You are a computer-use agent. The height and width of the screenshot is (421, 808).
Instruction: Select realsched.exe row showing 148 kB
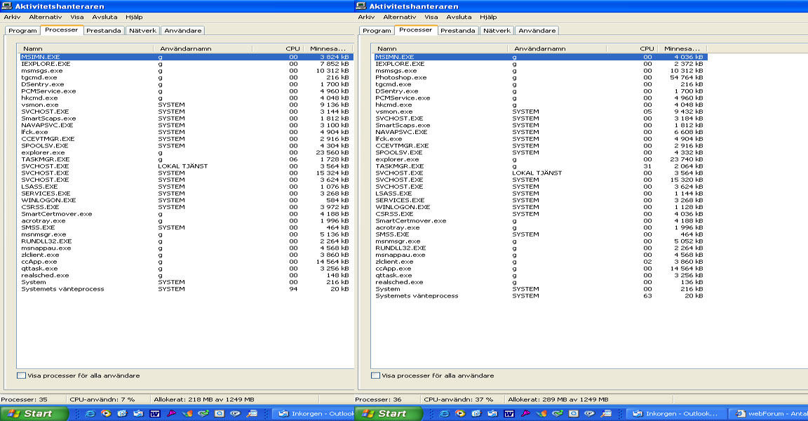point(186,275)
